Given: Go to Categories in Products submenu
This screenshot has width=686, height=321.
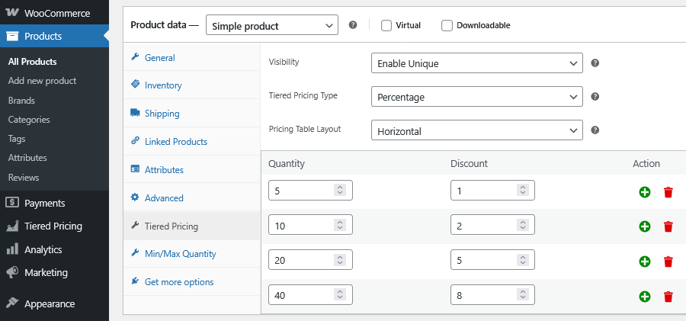Looking at the screenshot, I should pos(29,120).
